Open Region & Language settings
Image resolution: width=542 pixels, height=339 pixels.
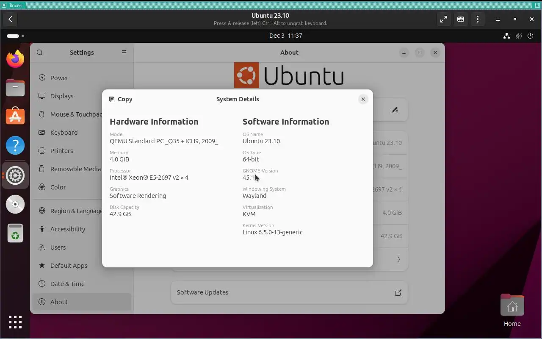pos(82,211)
